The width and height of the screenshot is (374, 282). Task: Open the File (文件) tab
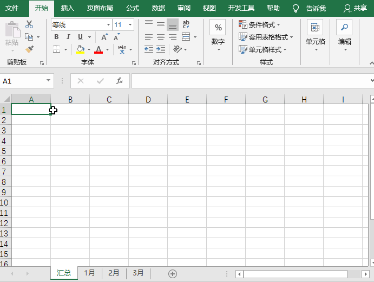(x=12, y=8)
